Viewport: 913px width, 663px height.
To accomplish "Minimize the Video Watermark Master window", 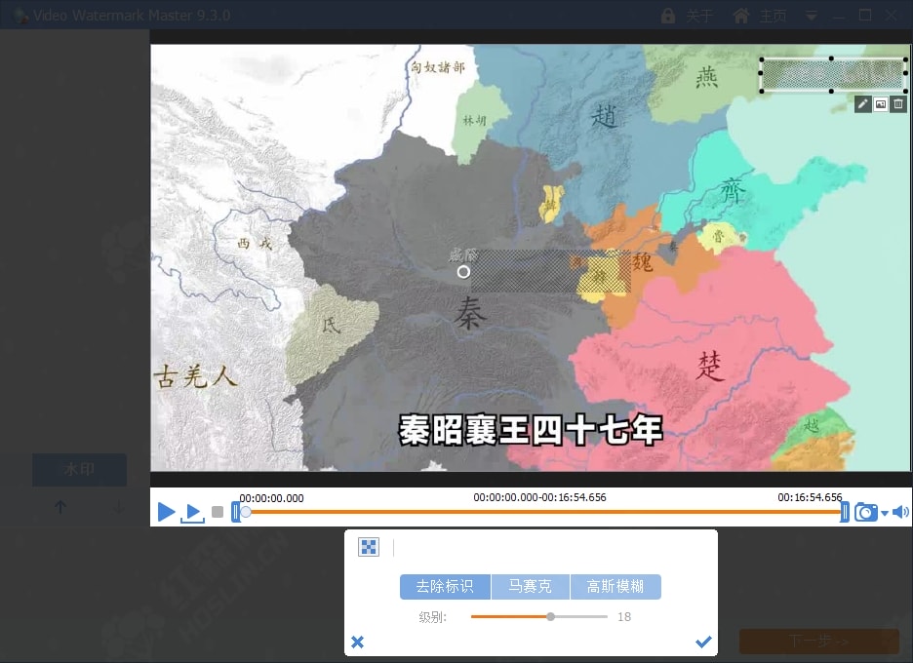I will (839, 16).
